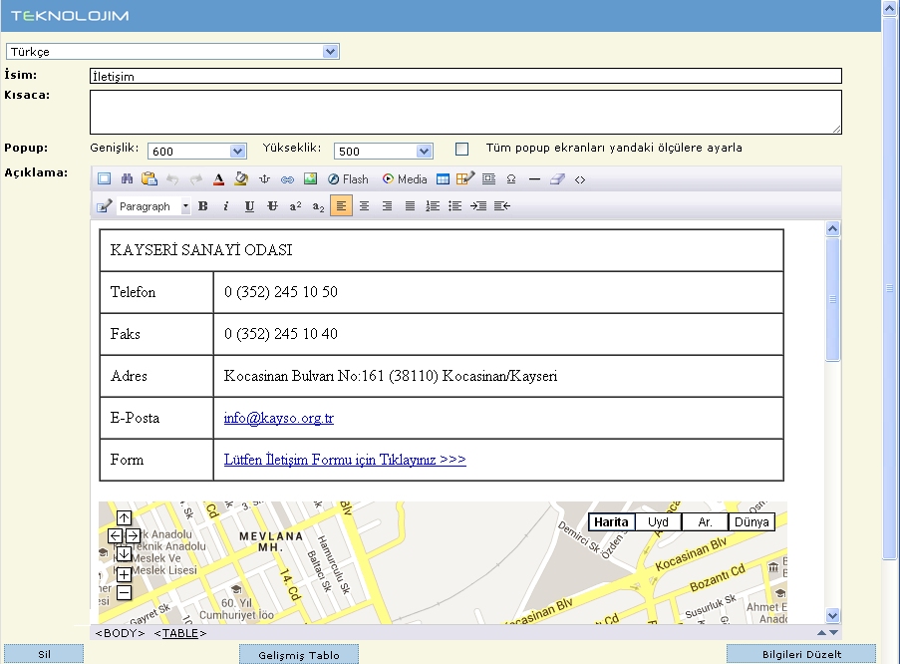Click the Sil button
900x664 pixels.
tap(44, 654)
